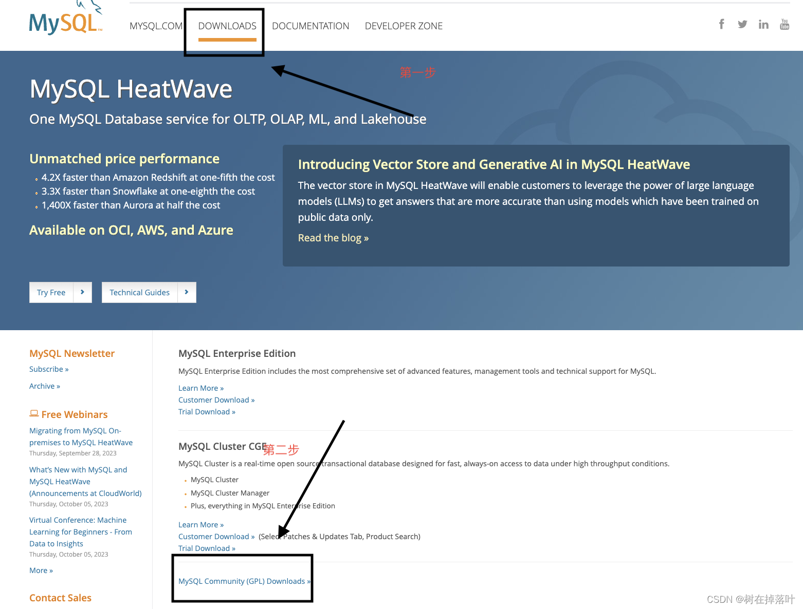Click Introducing Vector Store and Generative AI heading
This screenshot has height=609, width=803.
(x=494, y=164)
